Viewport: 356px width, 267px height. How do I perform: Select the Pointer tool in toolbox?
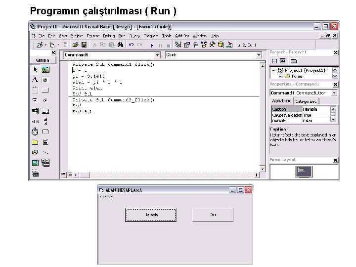point(35,70)
